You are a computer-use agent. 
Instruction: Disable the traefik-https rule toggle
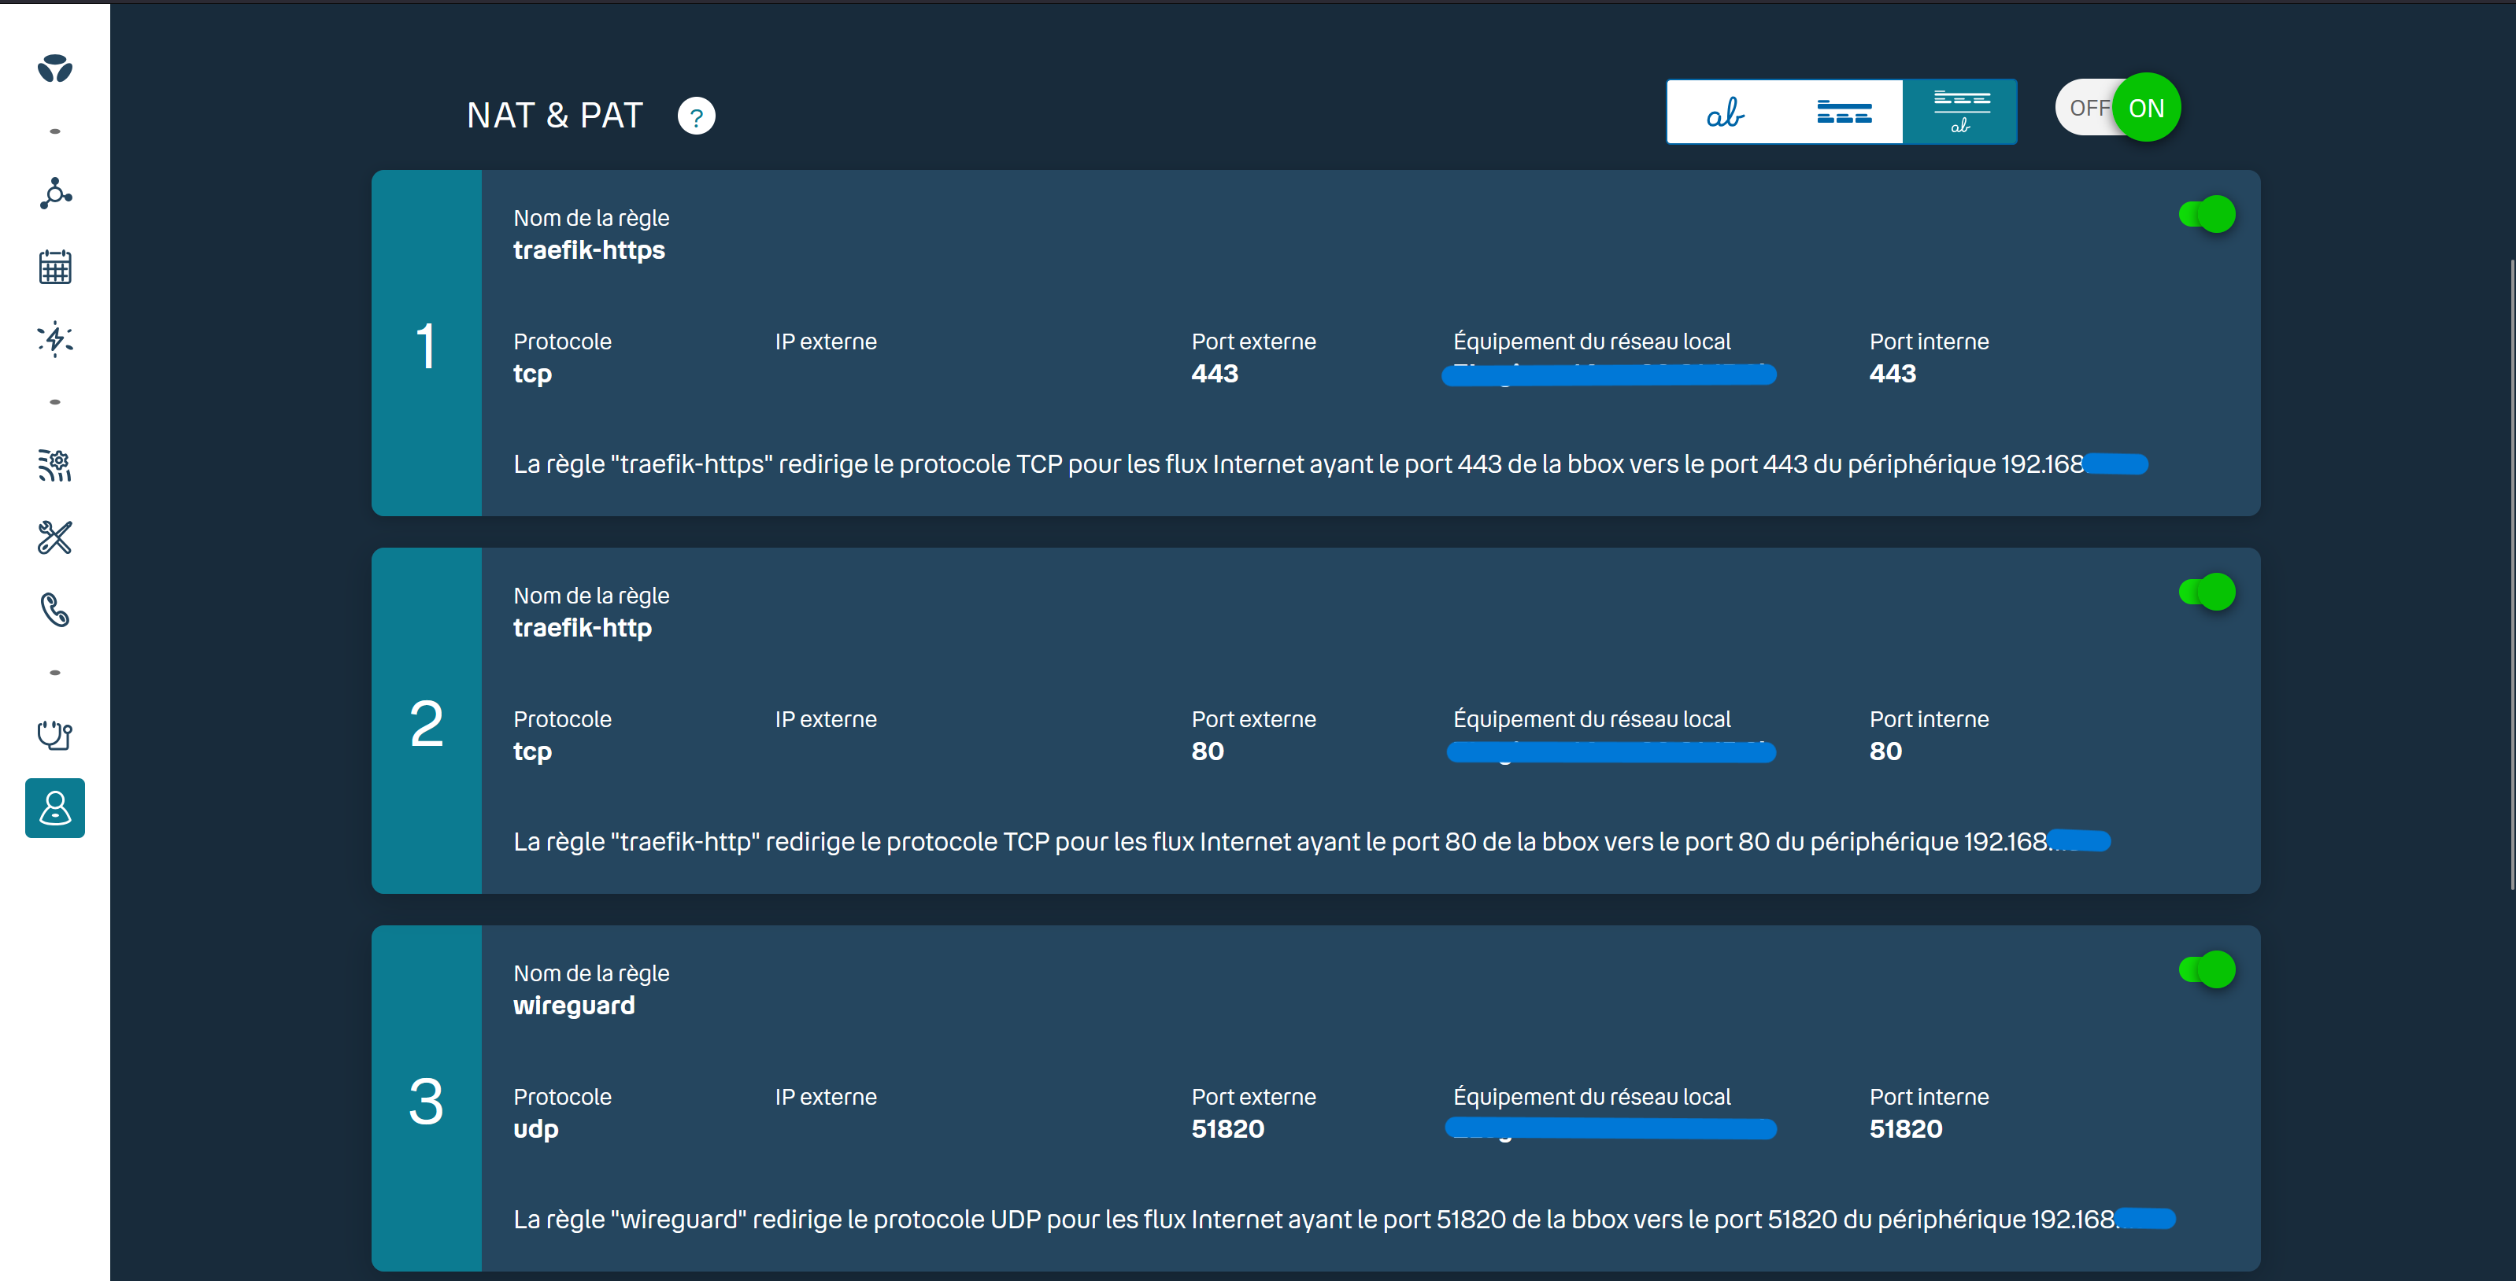coord(2207,214)
